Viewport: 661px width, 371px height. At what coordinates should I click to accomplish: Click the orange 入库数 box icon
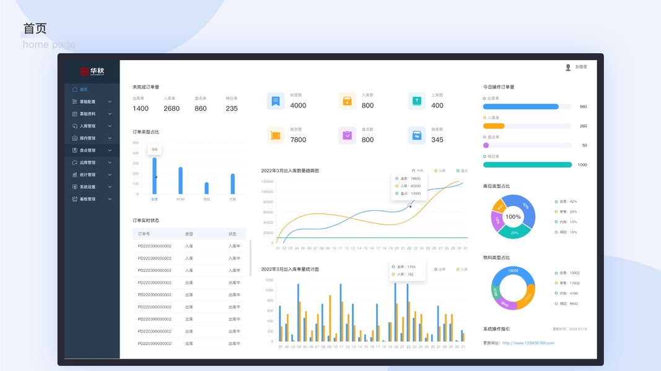[x=347, y=101]
